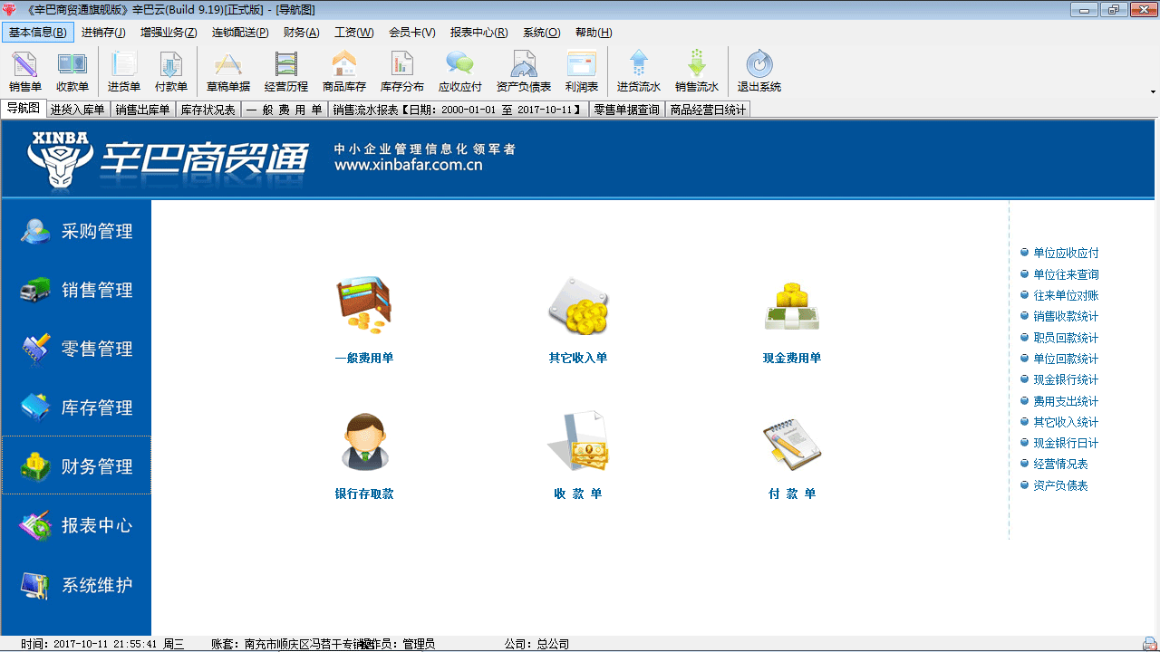Select 系统维护 in the sidebar
The width and height of the screenshot is (1160, 652).
[76, 585]
